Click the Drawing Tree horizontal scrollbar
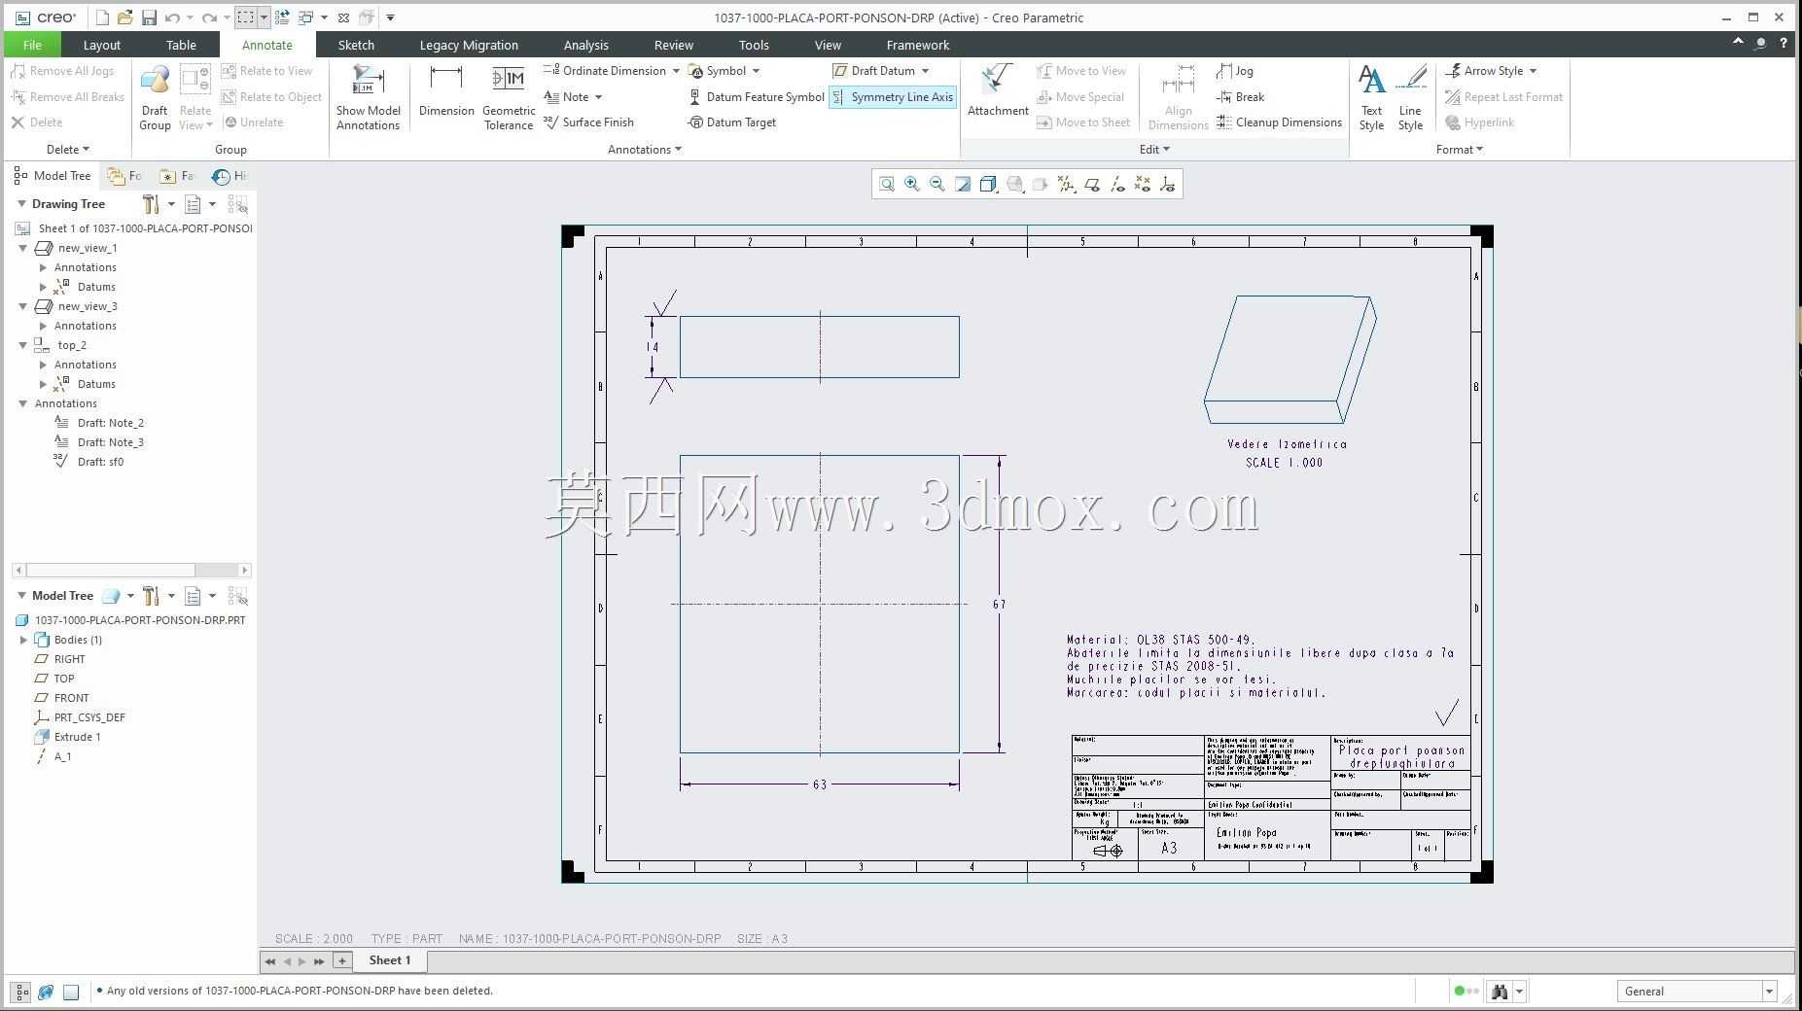Viewport: 1802px width, 1011px height. point(132,570)
